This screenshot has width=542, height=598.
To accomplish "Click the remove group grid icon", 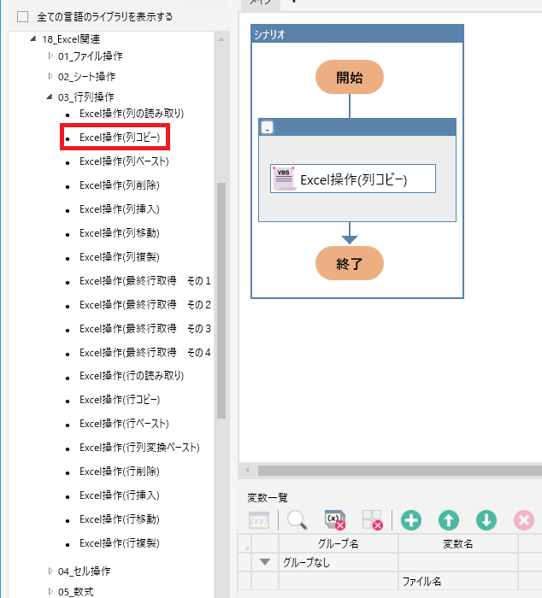I will (372, 520).
